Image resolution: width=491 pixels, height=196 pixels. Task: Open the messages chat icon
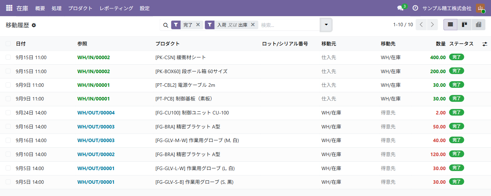click(x=400, y=8)
